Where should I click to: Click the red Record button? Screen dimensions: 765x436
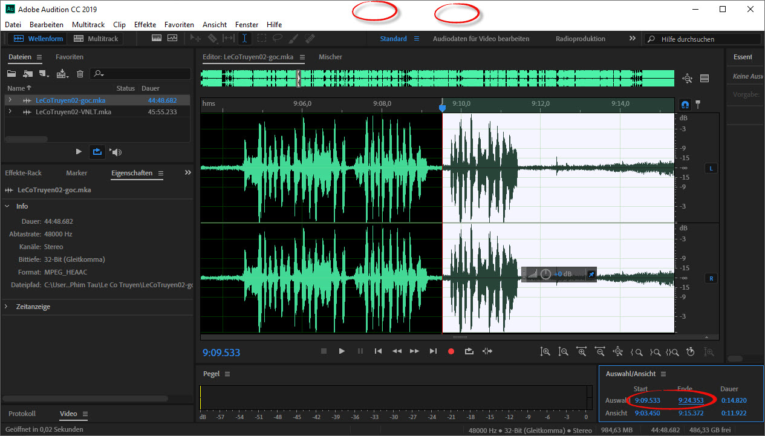point(451,351)
